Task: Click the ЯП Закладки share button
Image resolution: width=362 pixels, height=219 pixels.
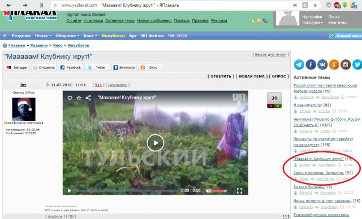Action: click(17, 68)
